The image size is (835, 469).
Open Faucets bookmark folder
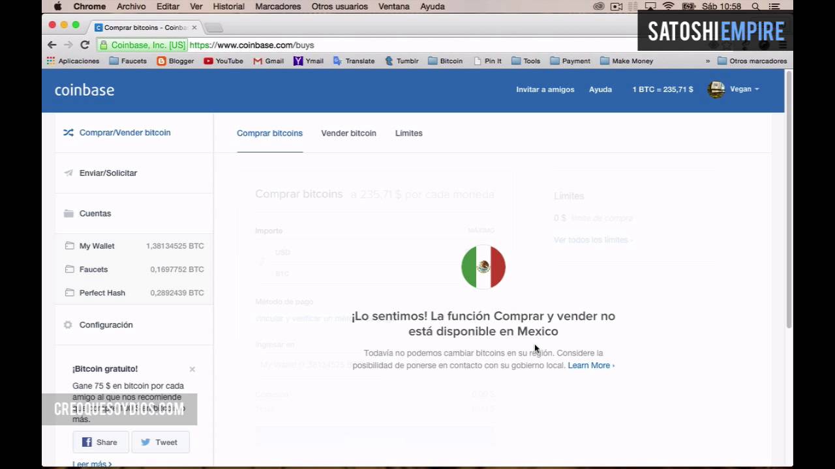tap(128, 61)
